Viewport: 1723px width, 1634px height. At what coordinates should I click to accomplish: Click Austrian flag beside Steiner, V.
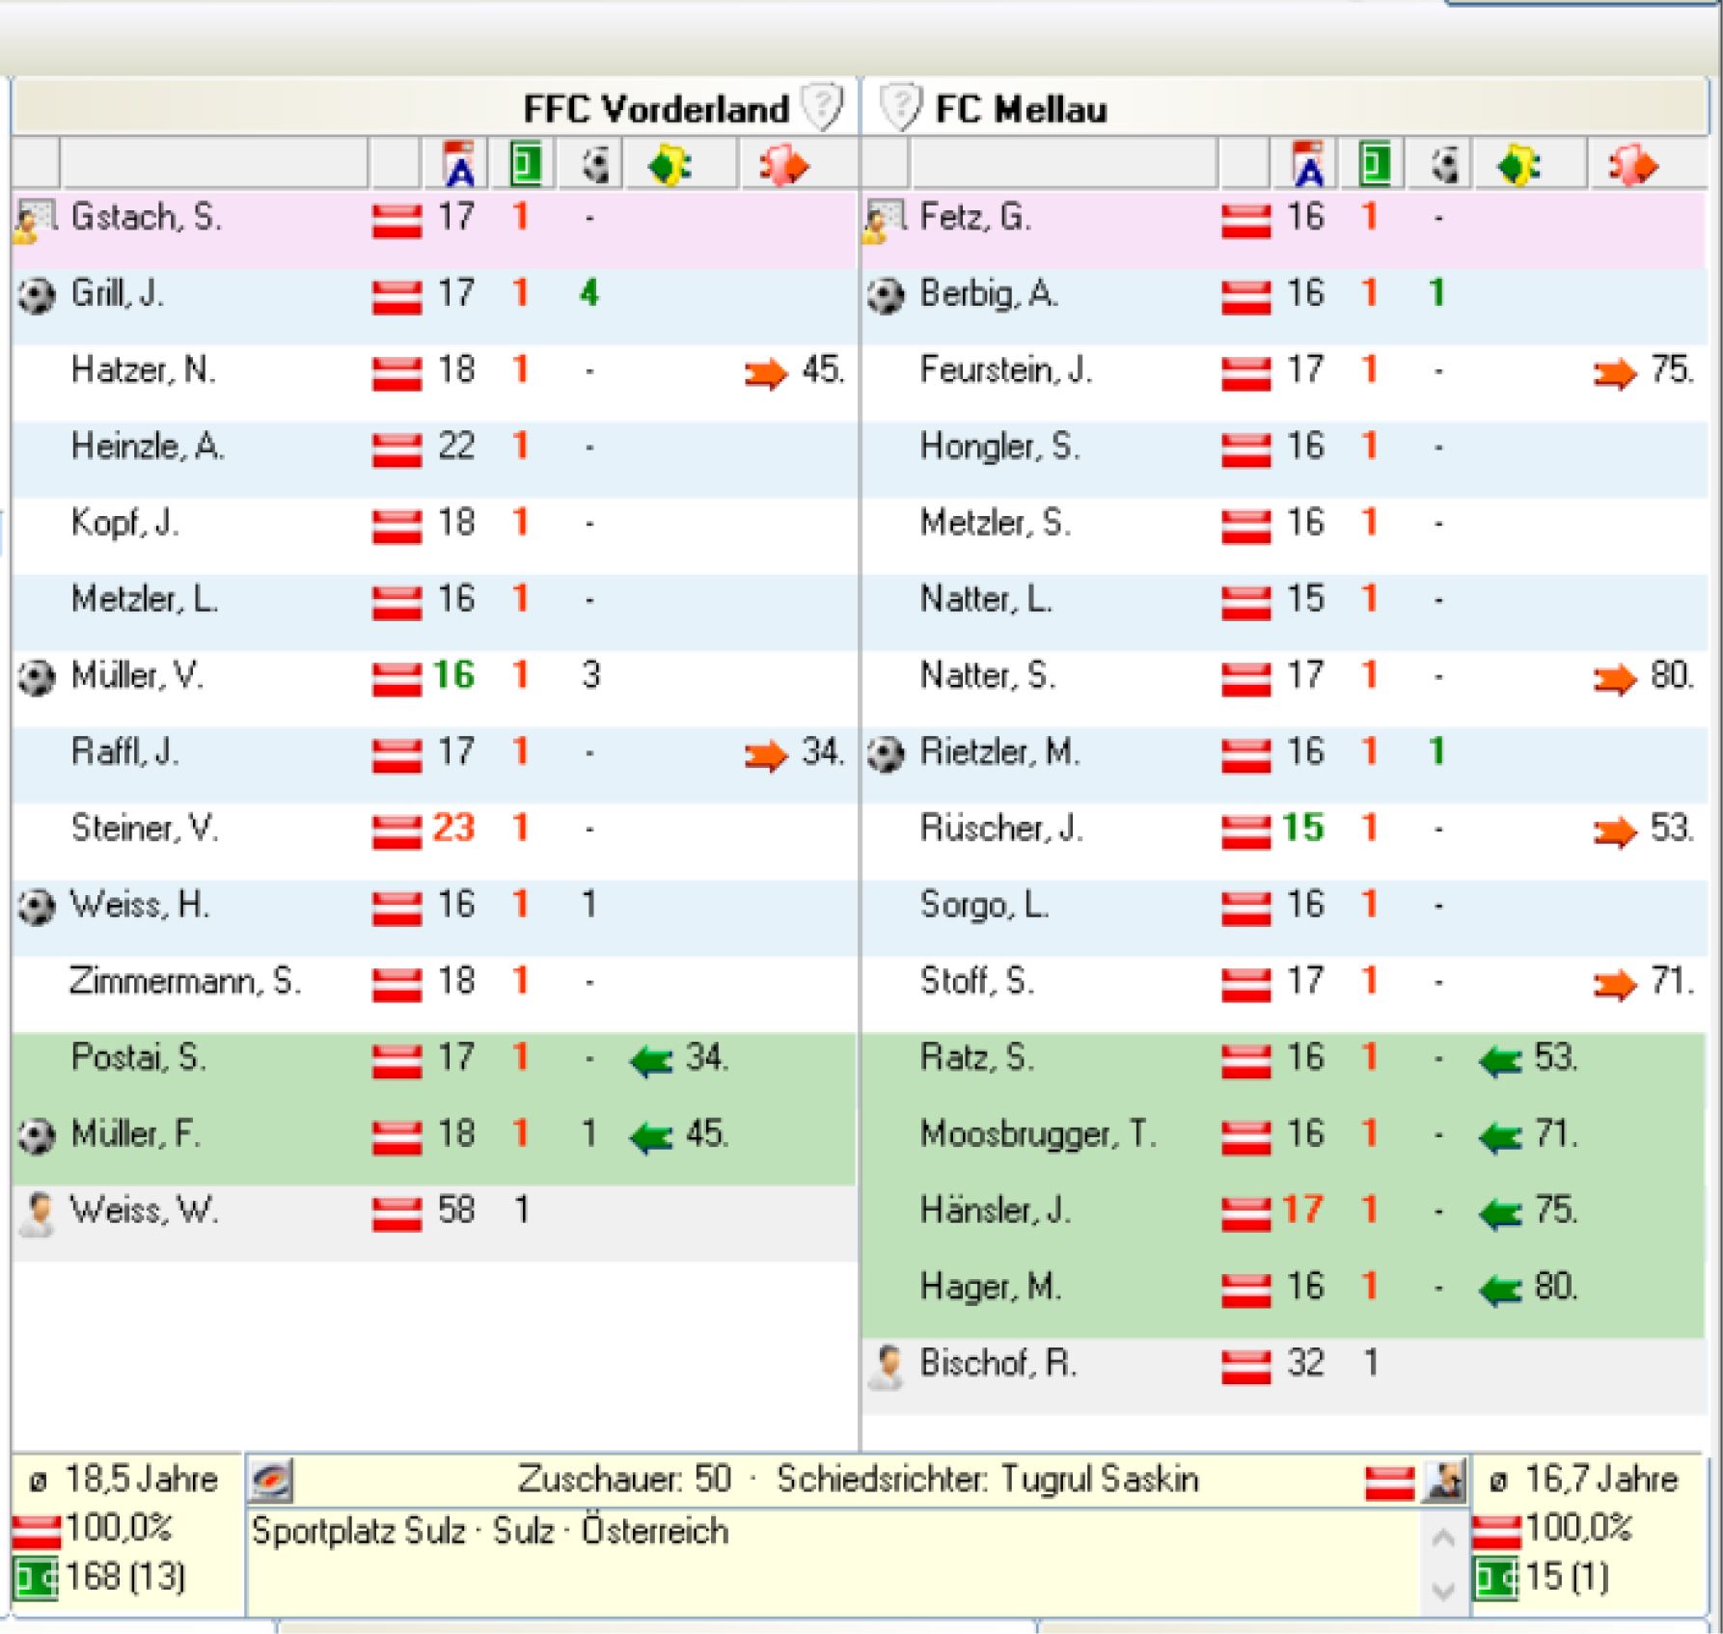tap(397, 831)
